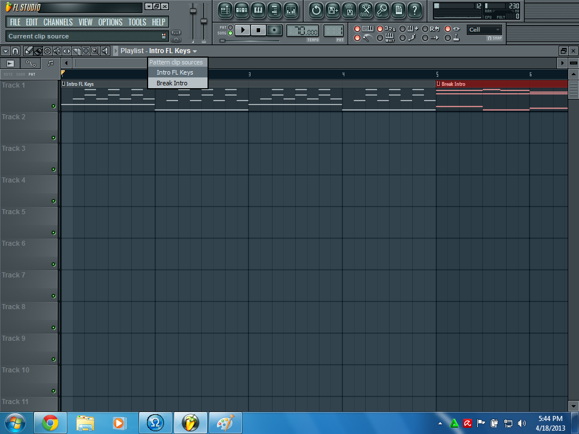Mute Track 3 with its green light
This screenshot has width=579, height=434.
(54, 170)
